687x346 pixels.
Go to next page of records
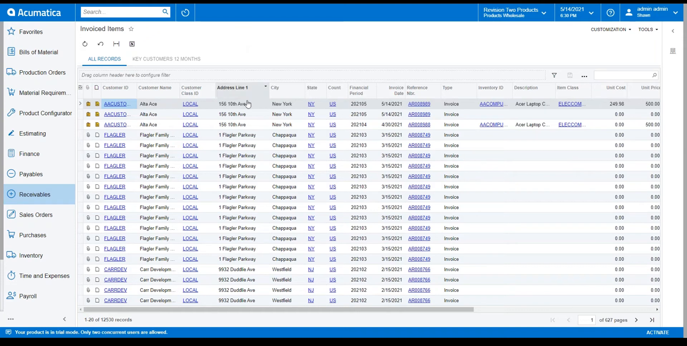636,320
